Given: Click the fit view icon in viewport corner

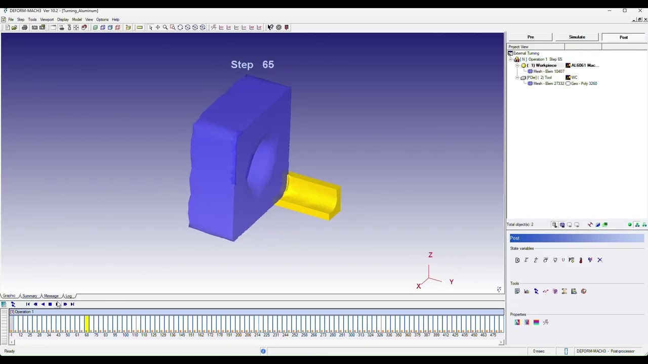Looking at the screenshot, I should 499,290.
